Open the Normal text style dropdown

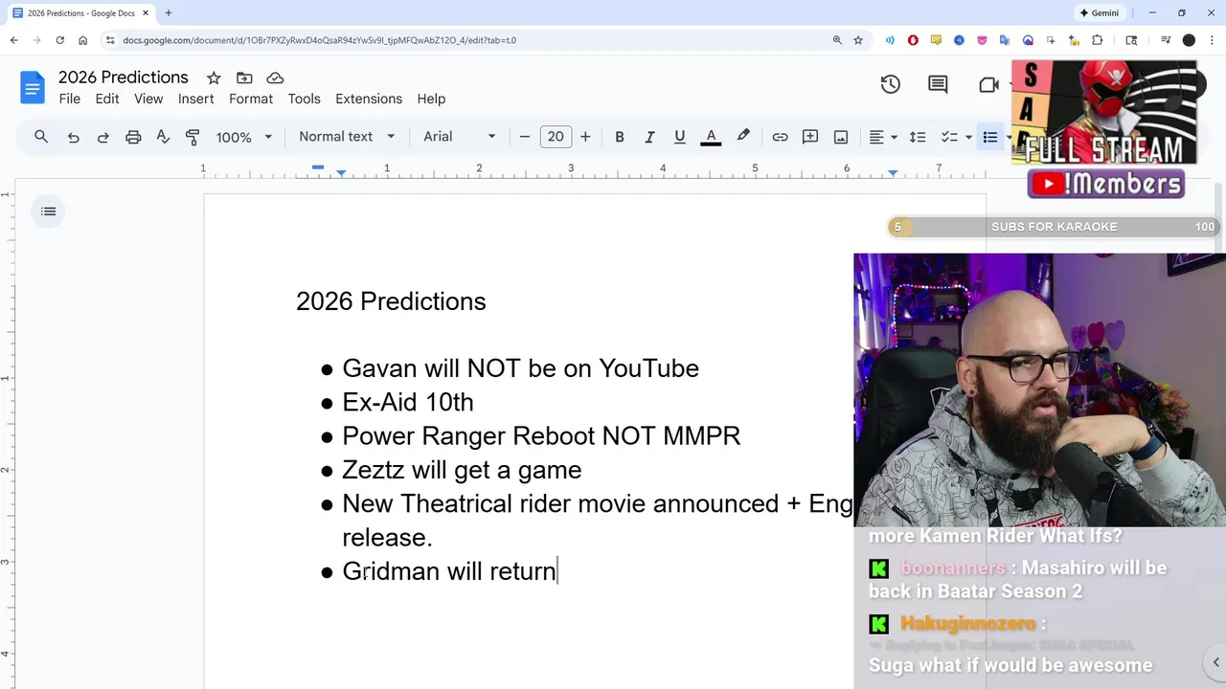coord(347,137)
